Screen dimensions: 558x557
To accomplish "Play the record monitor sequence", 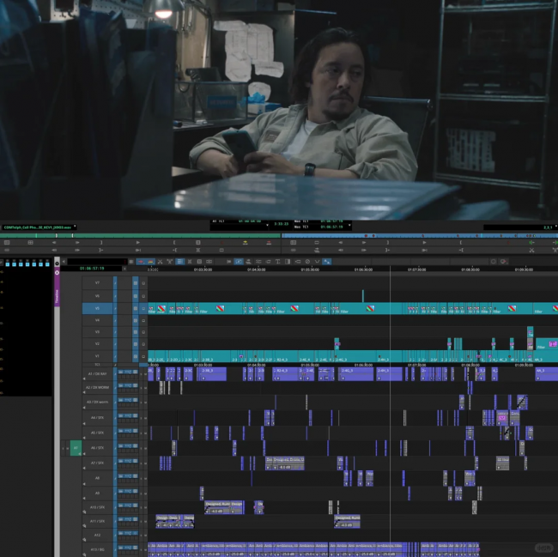I will pyautogui.click(x=424, y=243).
